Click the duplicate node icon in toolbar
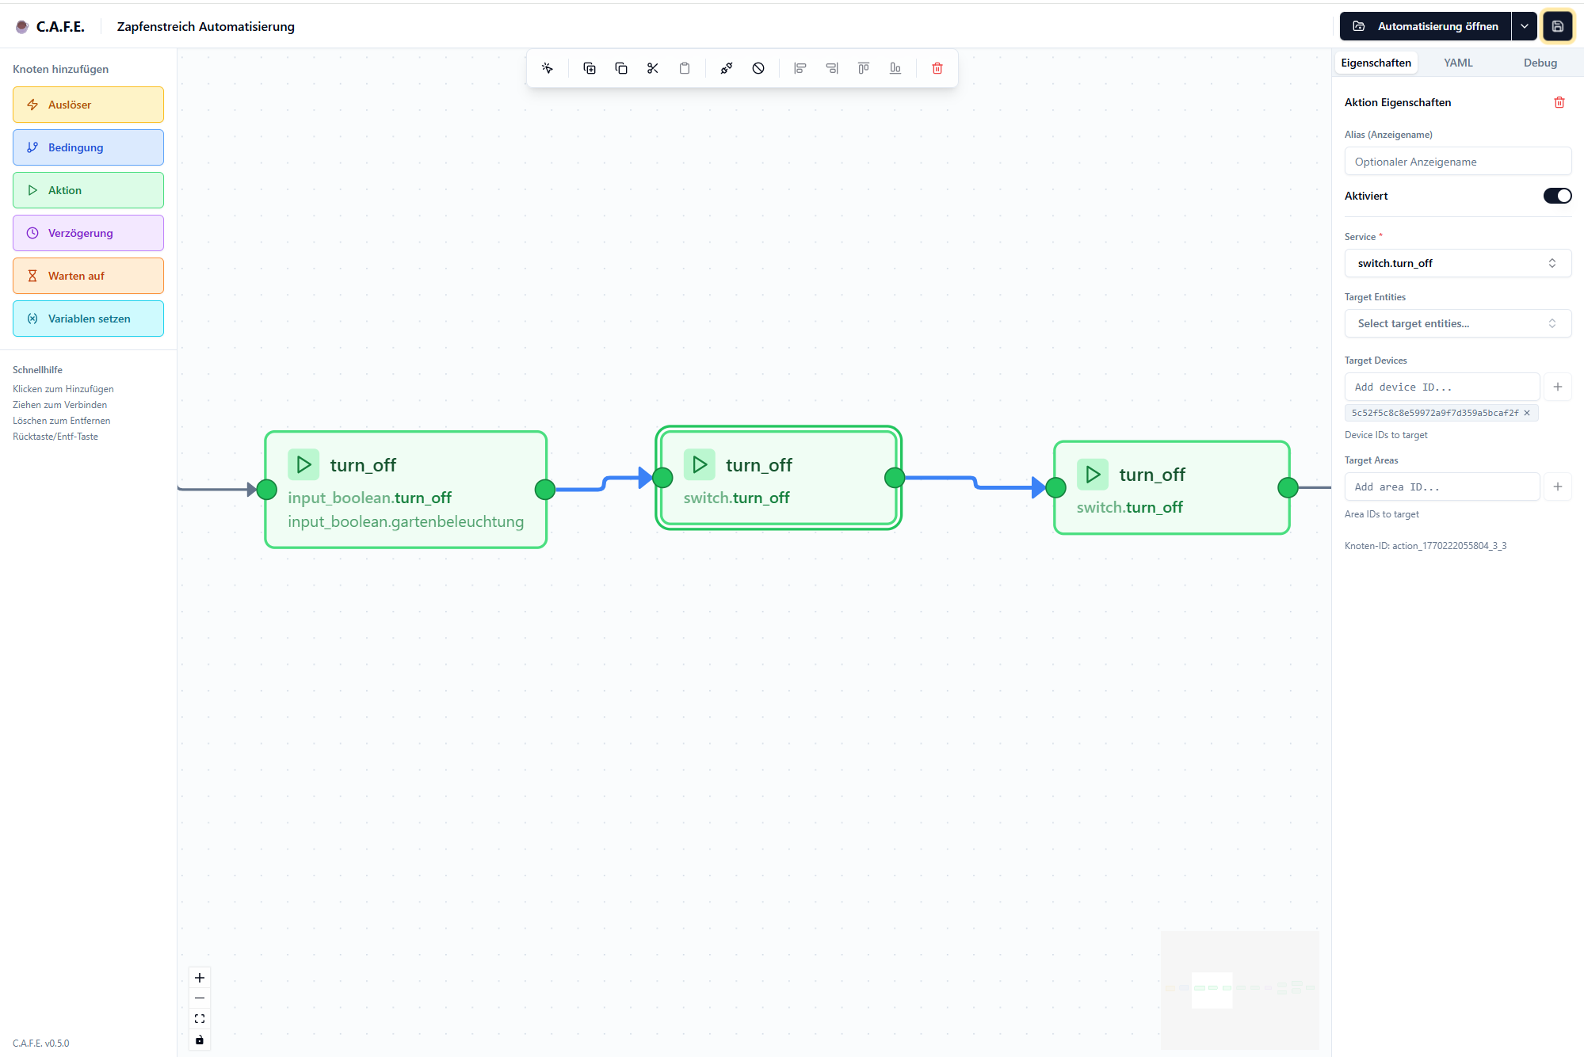Image resolution: width=1584 pixels, height=1057 pixels. 590,68
